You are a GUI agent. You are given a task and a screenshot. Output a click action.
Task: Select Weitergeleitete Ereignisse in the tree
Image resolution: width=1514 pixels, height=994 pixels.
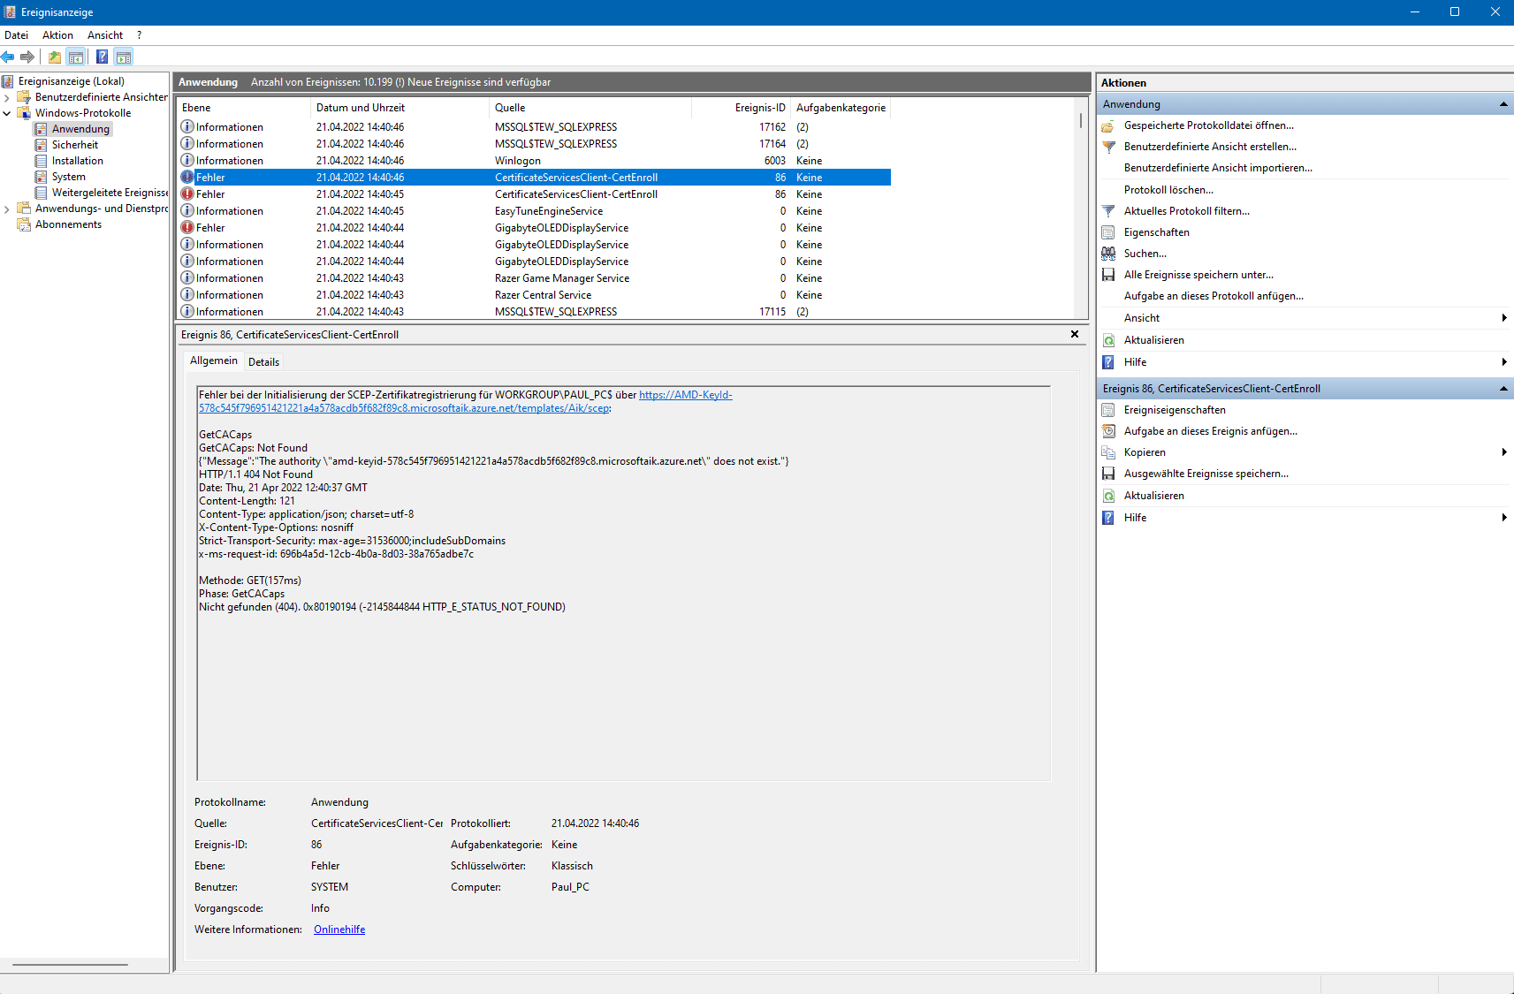109,193
